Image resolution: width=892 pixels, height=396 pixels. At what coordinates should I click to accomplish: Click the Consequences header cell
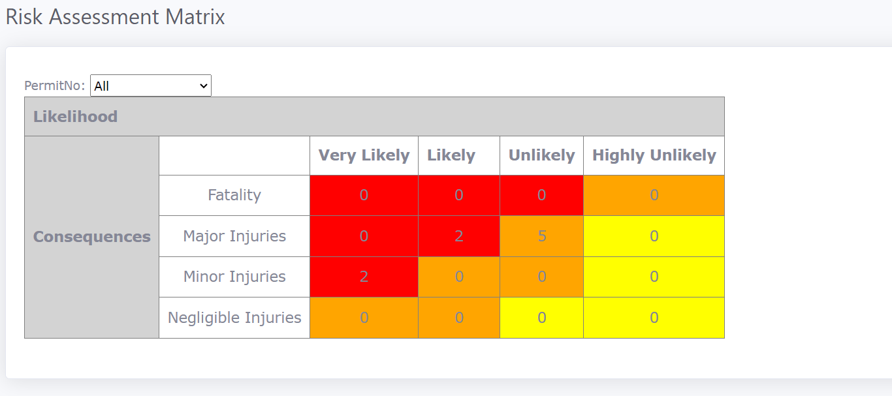point(91,236)
